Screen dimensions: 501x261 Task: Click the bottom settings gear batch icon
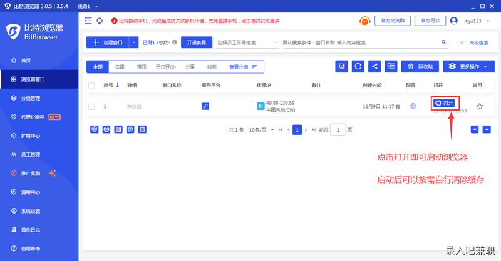pyautogui.click(x=95, y=129)
